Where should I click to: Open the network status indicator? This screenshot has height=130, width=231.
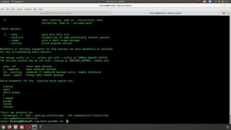click(216, 1)
